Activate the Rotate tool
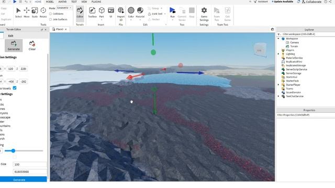Viewport: 335px width, 188px height. click(43, 13)
